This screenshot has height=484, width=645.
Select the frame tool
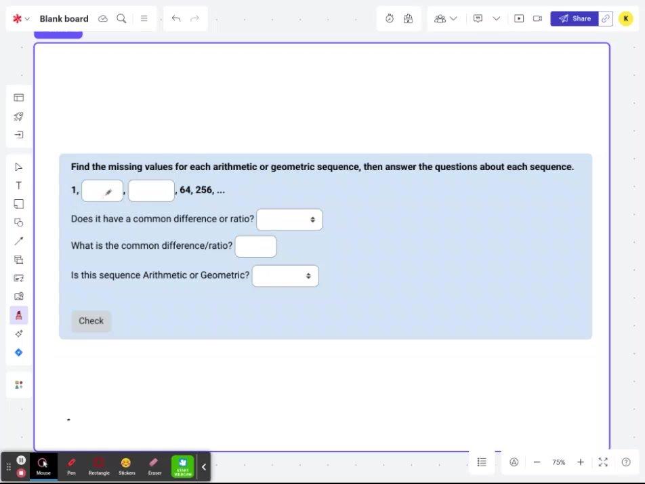[18, 259]
